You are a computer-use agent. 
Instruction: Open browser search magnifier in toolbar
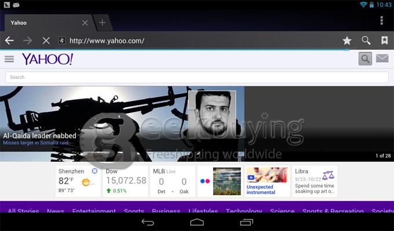click(366, 40)
